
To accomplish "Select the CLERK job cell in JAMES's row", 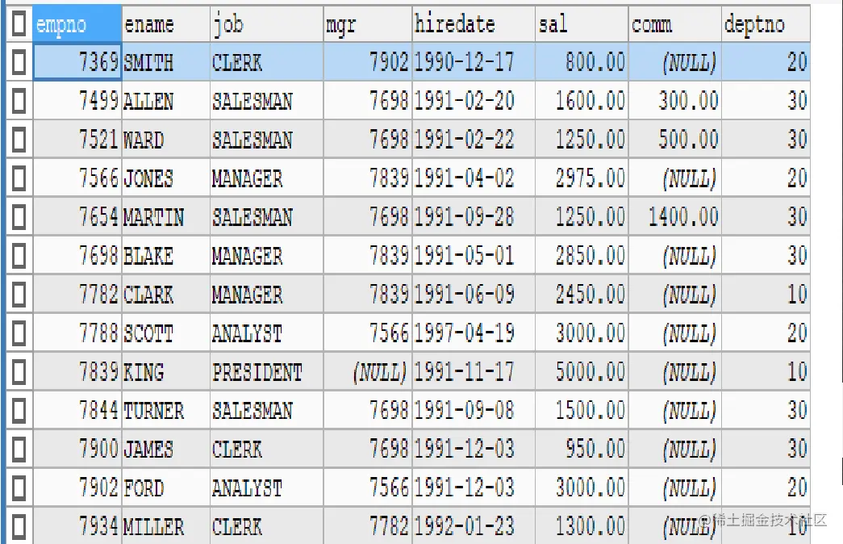I will [x=267, y=450].
